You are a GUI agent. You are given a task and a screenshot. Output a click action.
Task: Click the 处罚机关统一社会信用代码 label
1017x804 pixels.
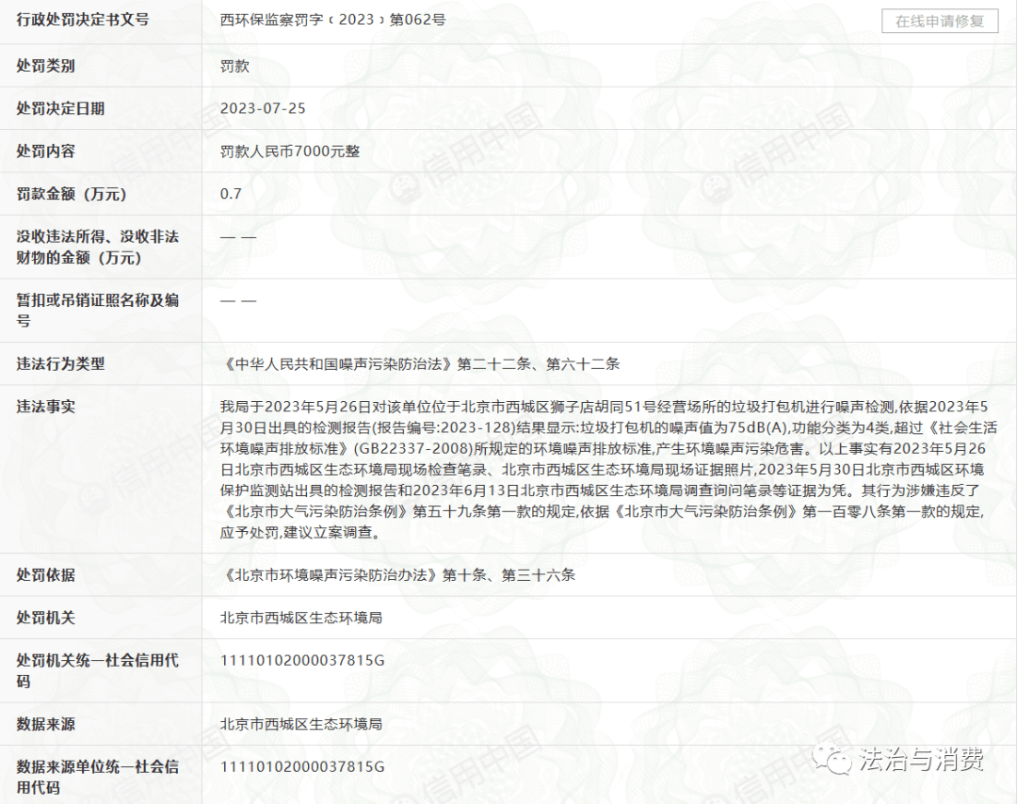pos(97,670)
